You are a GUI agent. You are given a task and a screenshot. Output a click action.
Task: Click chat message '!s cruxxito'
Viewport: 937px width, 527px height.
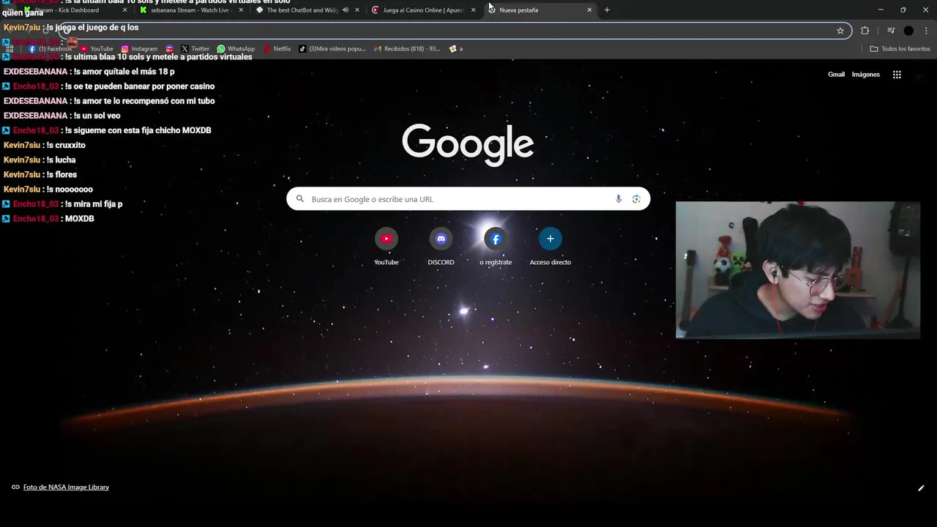[65, 145]
